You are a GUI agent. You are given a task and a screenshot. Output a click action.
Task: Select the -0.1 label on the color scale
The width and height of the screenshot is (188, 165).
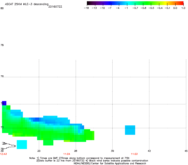[167, 8]
